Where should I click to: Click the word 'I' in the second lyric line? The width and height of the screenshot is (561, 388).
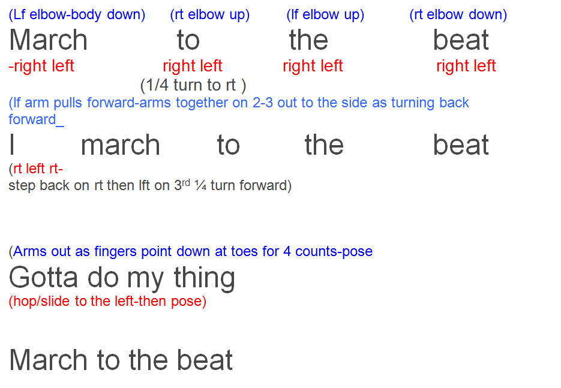(12, 145)
